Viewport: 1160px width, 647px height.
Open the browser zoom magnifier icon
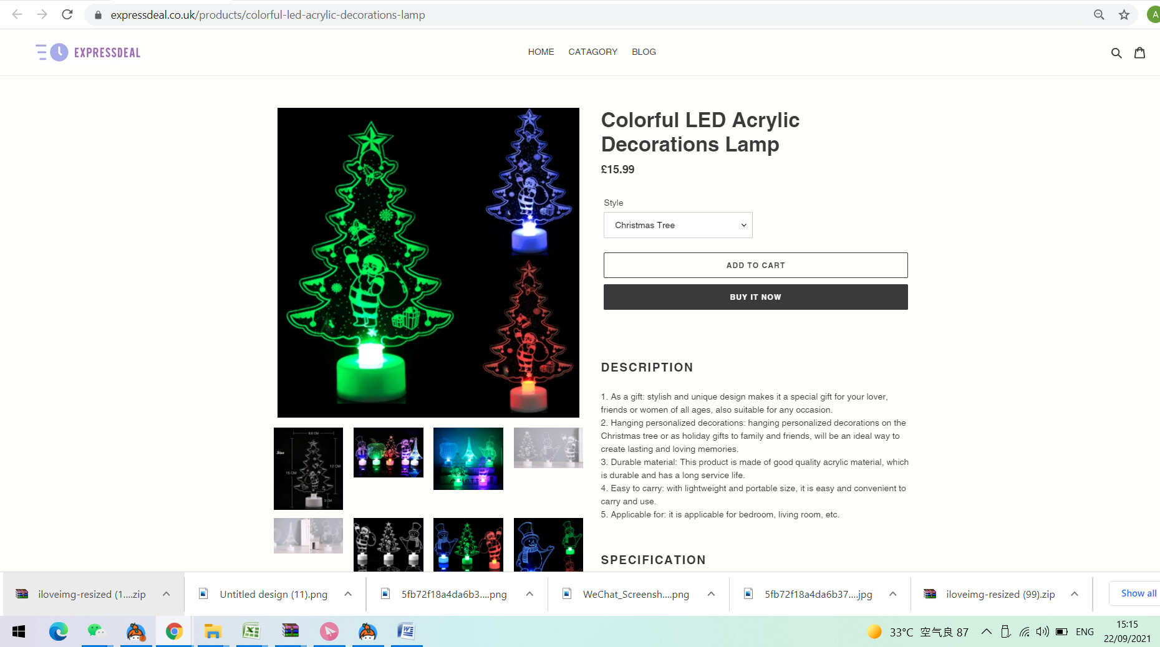pyautogui.click(x=1099, y=14)
